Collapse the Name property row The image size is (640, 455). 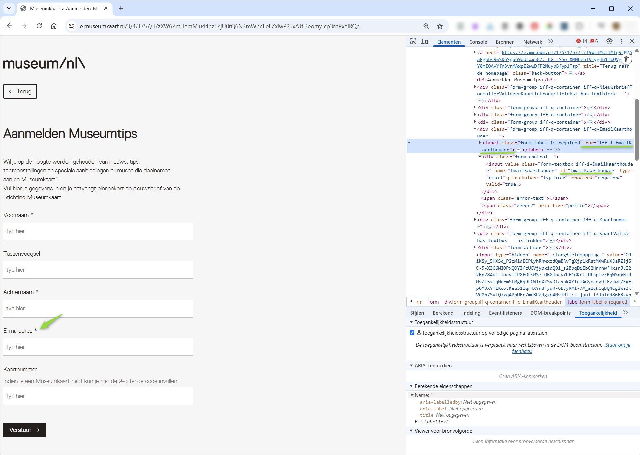click(412, 395)
